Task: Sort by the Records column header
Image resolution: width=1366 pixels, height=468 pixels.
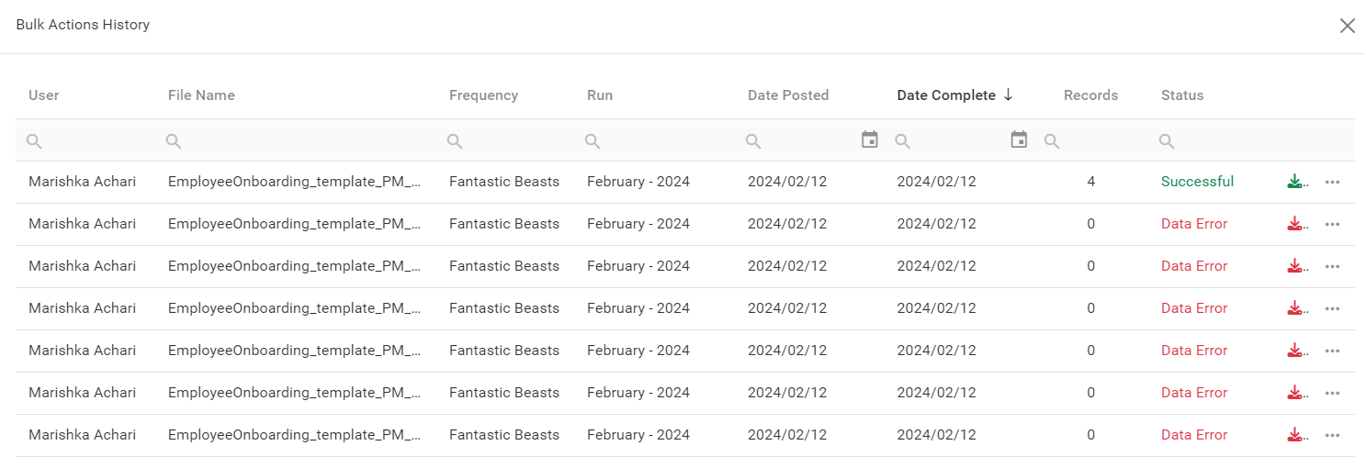Action: coord(1090,95)
